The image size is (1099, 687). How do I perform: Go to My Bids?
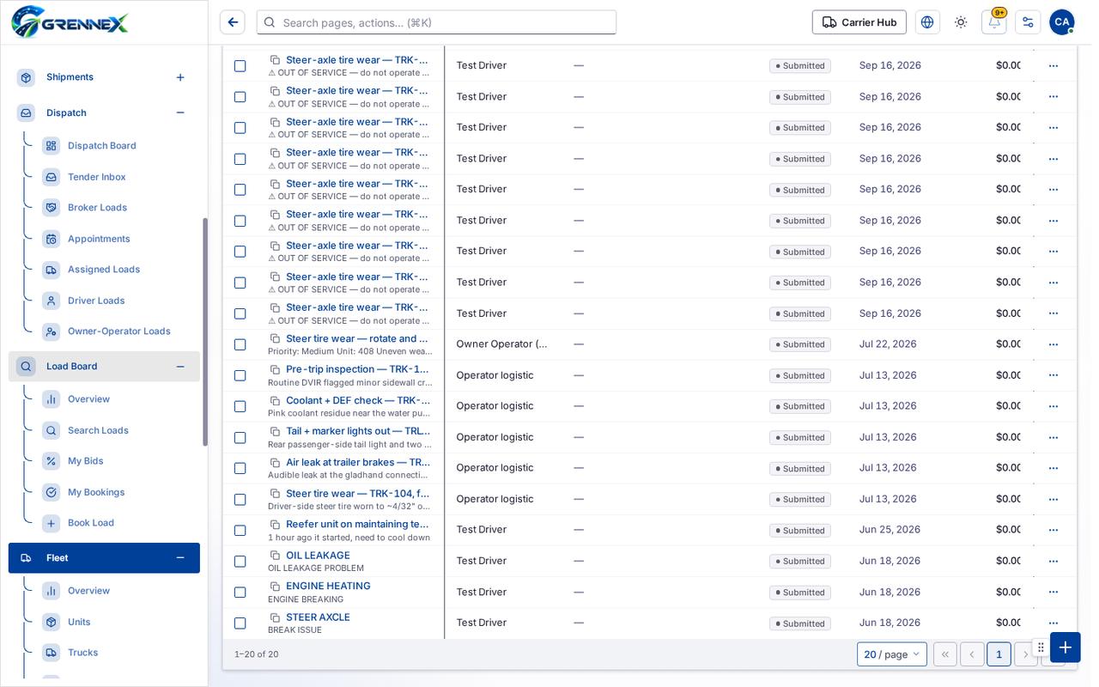point(86,461)
